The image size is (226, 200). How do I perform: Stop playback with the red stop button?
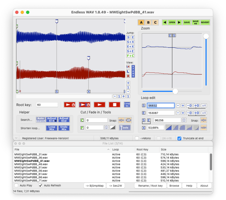115,105
